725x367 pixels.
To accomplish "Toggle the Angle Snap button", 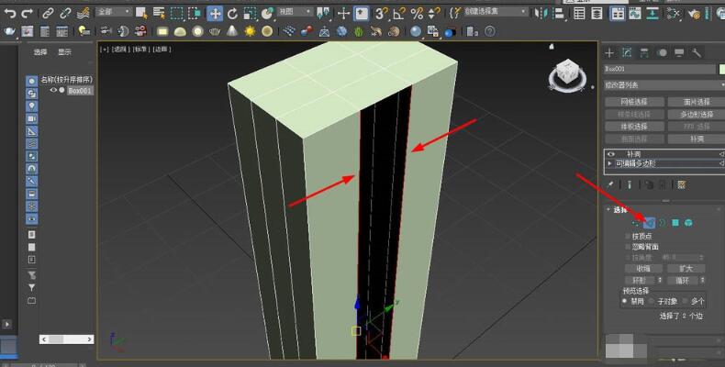I will click(398, 14).
